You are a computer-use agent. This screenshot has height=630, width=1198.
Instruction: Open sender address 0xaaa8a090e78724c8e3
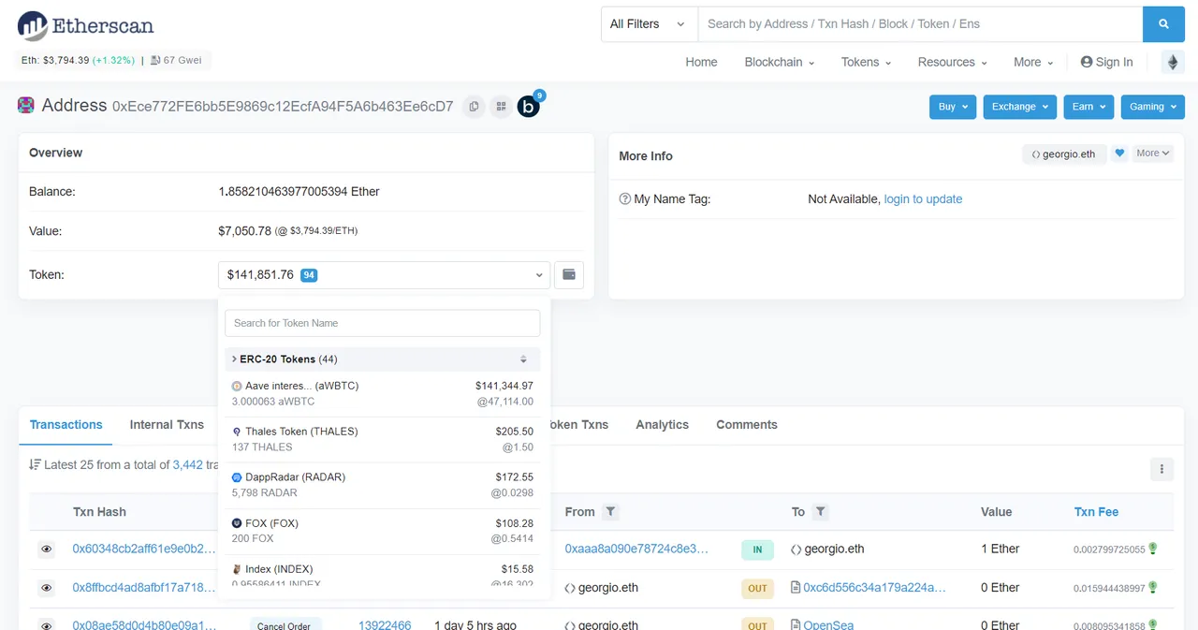636,549
